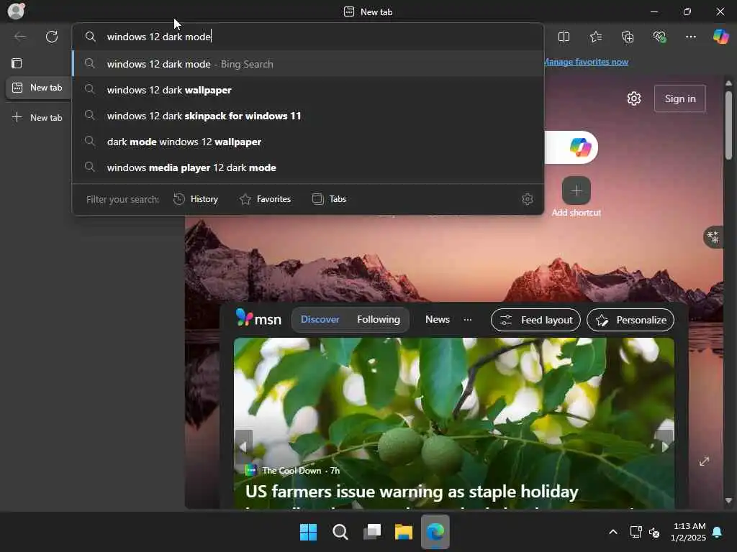This screenshot has width=737, height=552.
Task: Open File Explorer on taskbar
Action: click(x=404, y=533)
